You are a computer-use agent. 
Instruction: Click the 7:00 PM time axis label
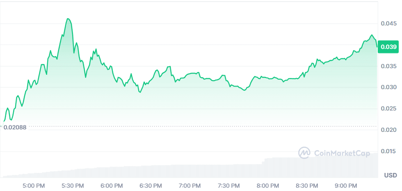click(x=189, y=186)
